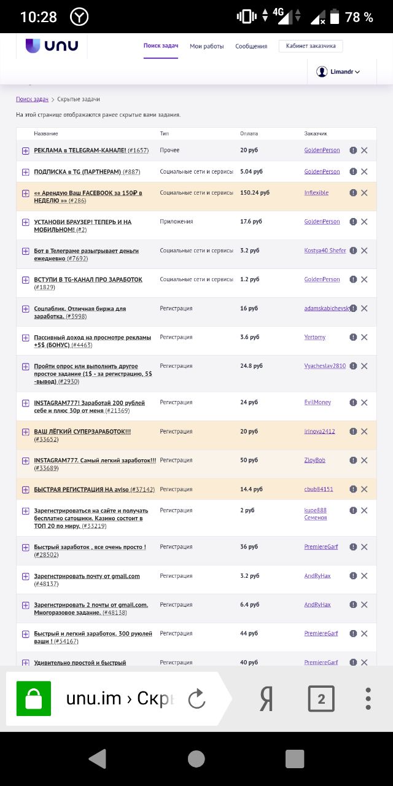Remove УСТАНОВИ БРАУЗЕР task with X icon
Screen dimensions: 393x786
(x=364, y=222)
